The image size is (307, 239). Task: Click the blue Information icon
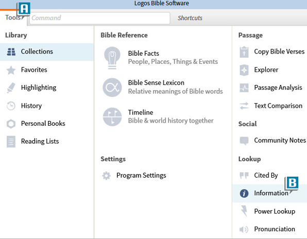[244, 193]
